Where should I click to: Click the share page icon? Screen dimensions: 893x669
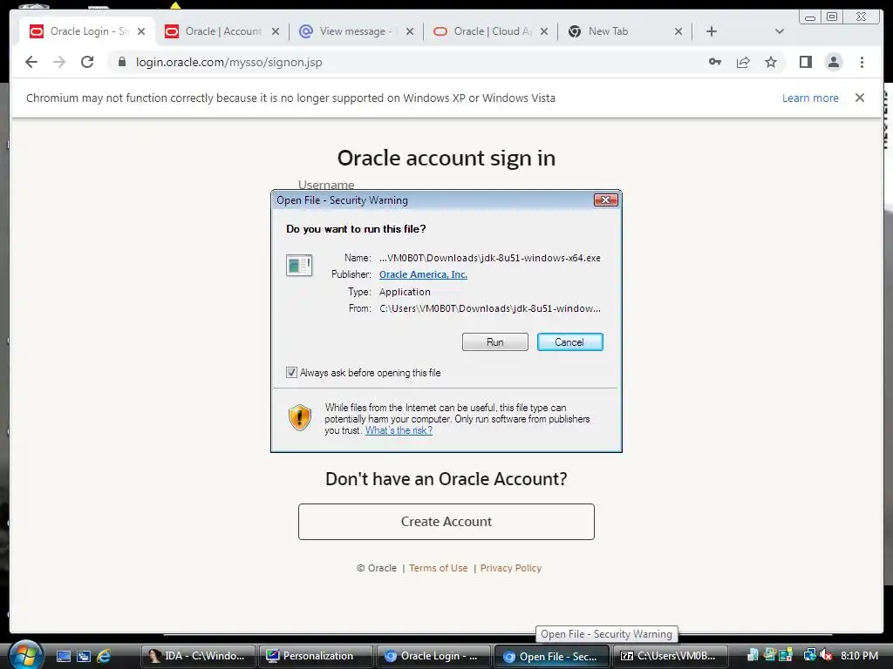pos(743,62)
